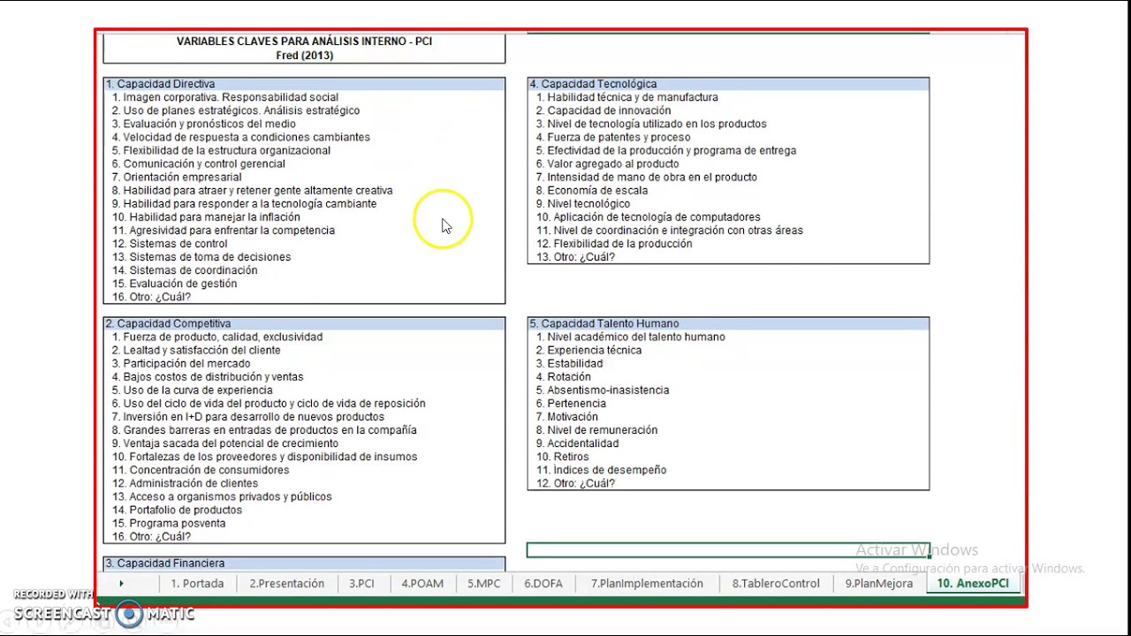Select the '4. Capacidad Tecnológica' header cell
1131x636 pixels.
pyautogui.click(x=728, y=84)
